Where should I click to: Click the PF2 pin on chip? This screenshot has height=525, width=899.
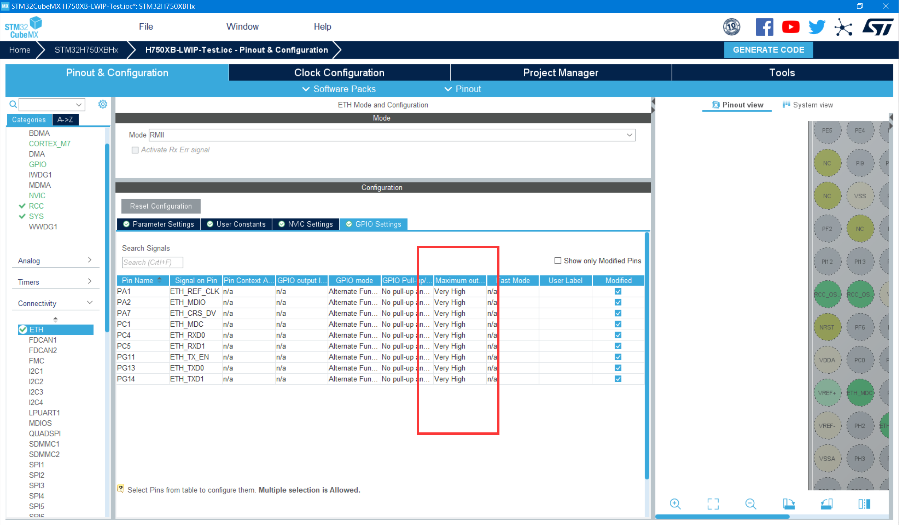[x=827, y=229]
